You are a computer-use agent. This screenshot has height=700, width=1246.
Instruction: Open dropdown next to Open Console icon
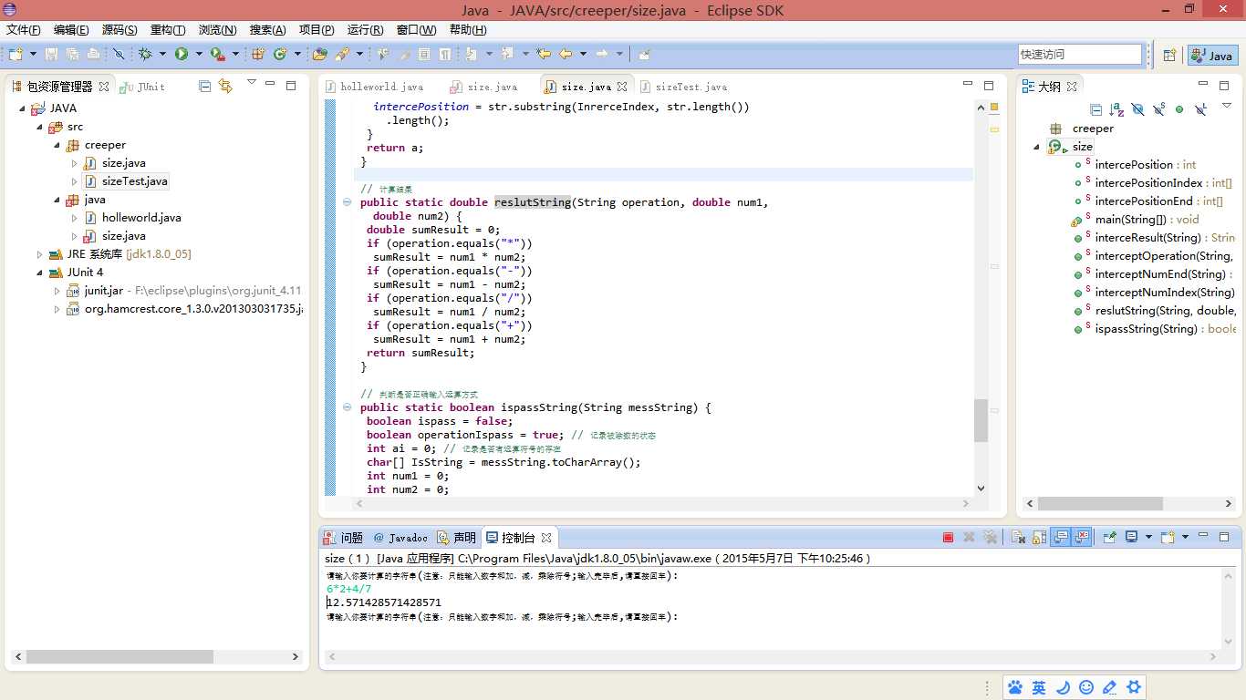click(x=1186, y=538)
